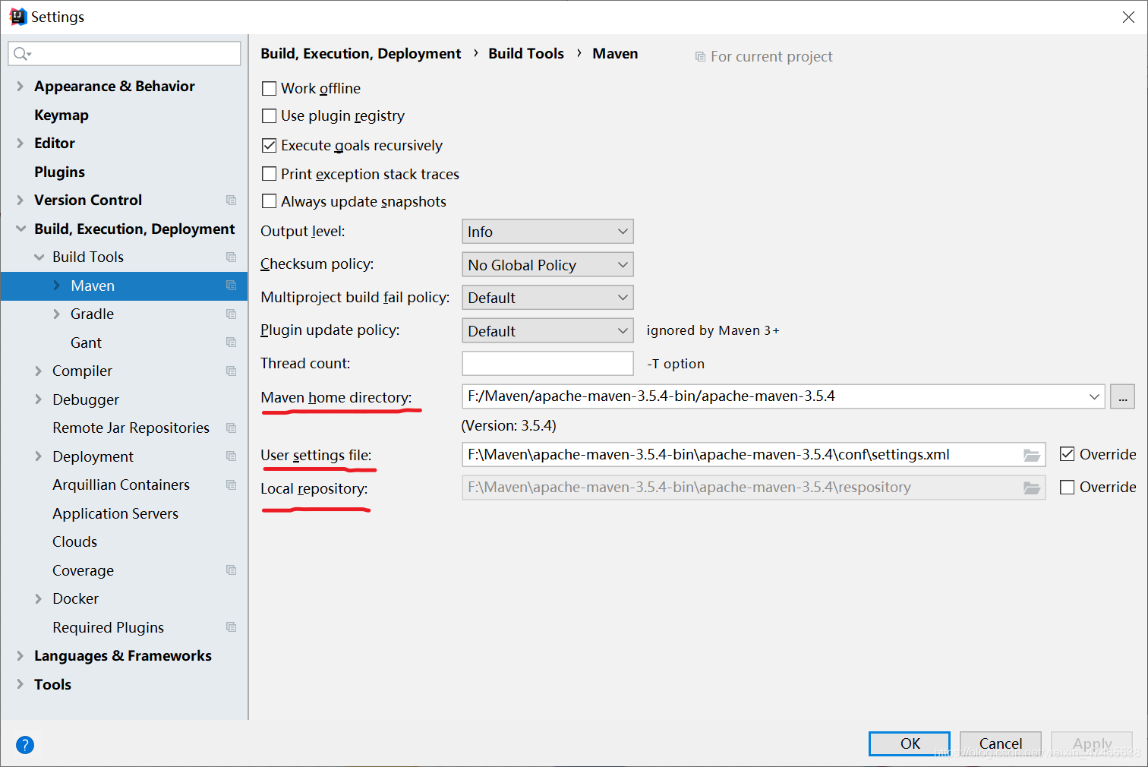Image resolution: width=1148 pixels, height=767 pixels.
Task: Click project-level icon next to Coverage
Action: tap(232, 570)
